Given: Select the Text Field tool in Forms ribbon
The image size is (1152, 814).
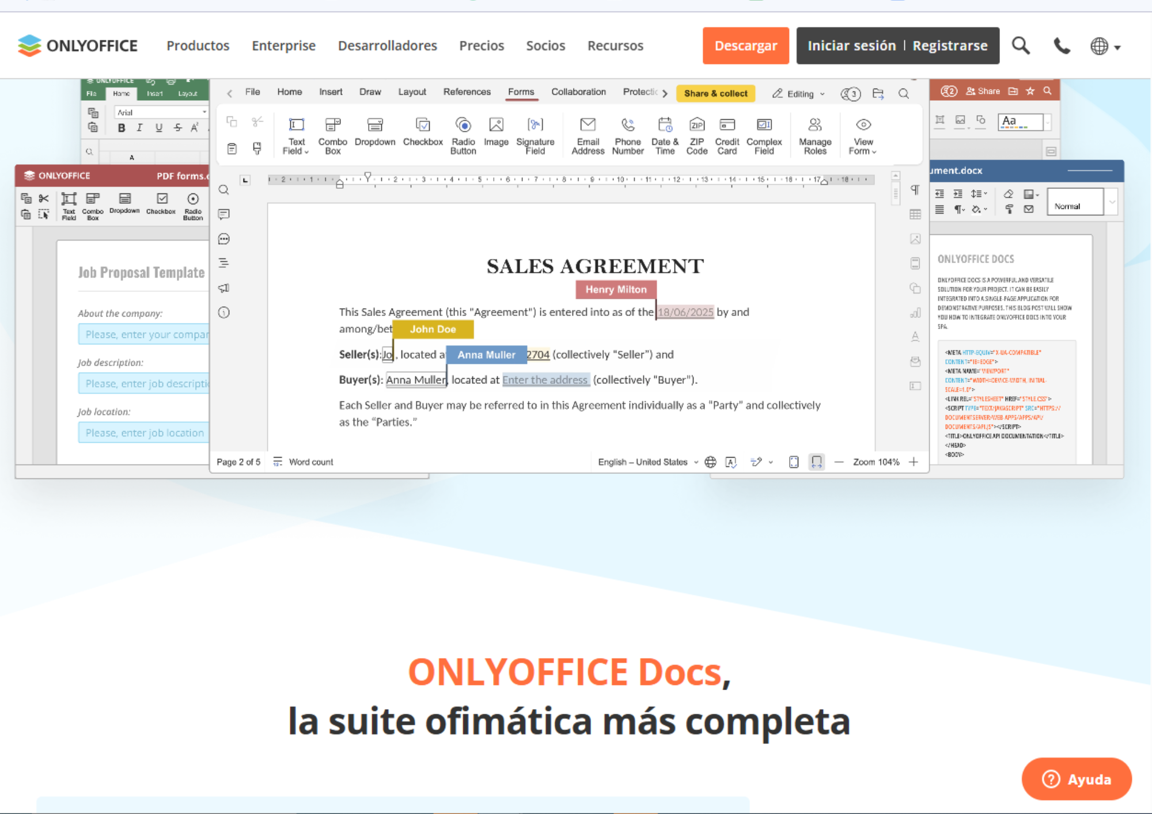Looking at the screenshot, I should (296, 136).
